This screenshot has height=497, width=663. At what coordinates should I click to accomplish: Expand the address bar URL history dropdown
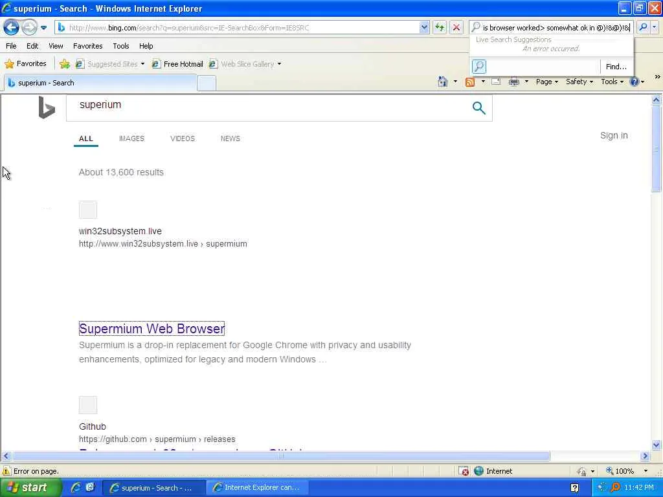point(424,27)
